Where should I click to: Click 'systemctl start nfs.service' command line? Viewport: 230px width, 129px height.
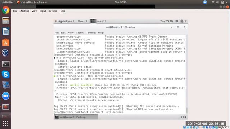click(110, 70)
